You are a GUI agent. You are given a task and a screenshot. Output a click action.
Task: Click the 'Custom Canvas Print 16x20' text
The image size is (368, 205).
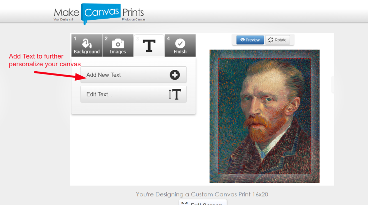[x=230, y=194]
